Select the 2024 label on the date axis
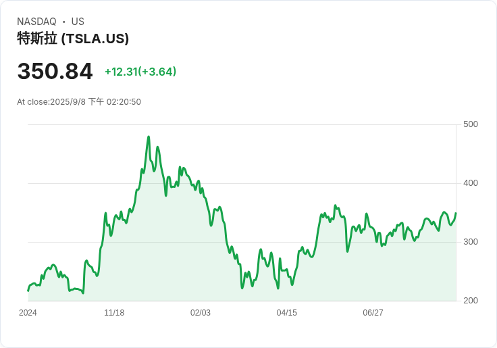 click(28, 313)
